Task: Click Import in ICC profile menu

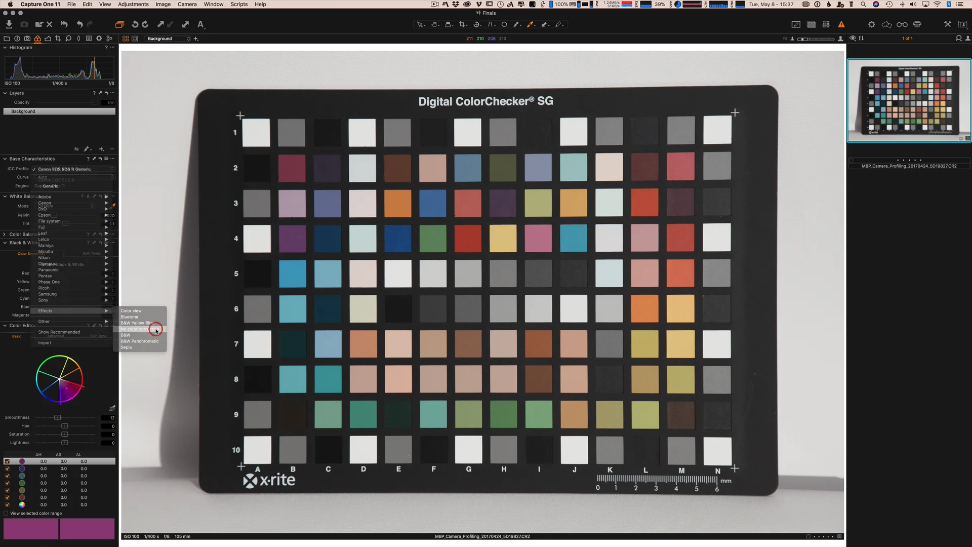Action: point(45,343)
